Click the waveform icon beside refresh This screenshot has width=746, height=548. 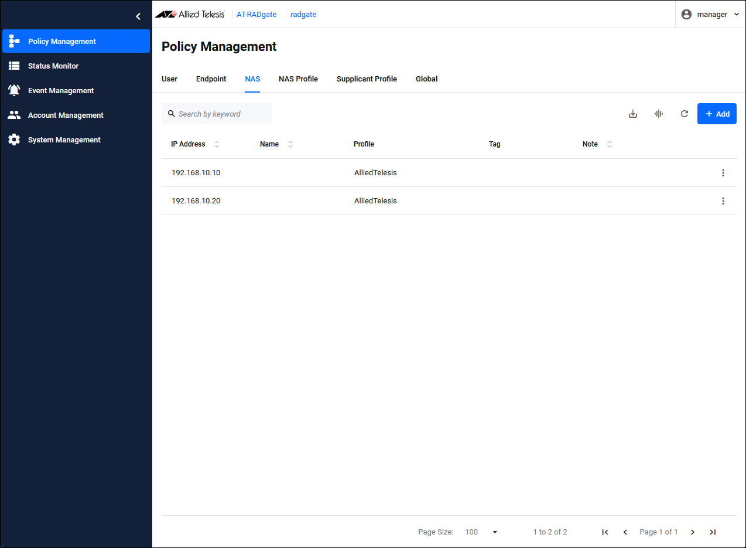click(658, 114)
